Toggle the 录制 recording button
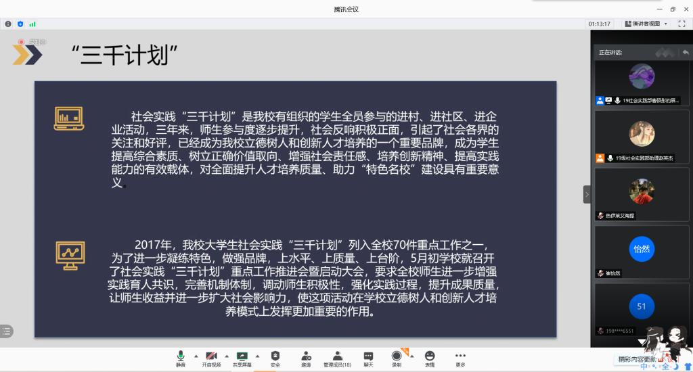This screenshot has width=693, height=372. tap(397, 356)
